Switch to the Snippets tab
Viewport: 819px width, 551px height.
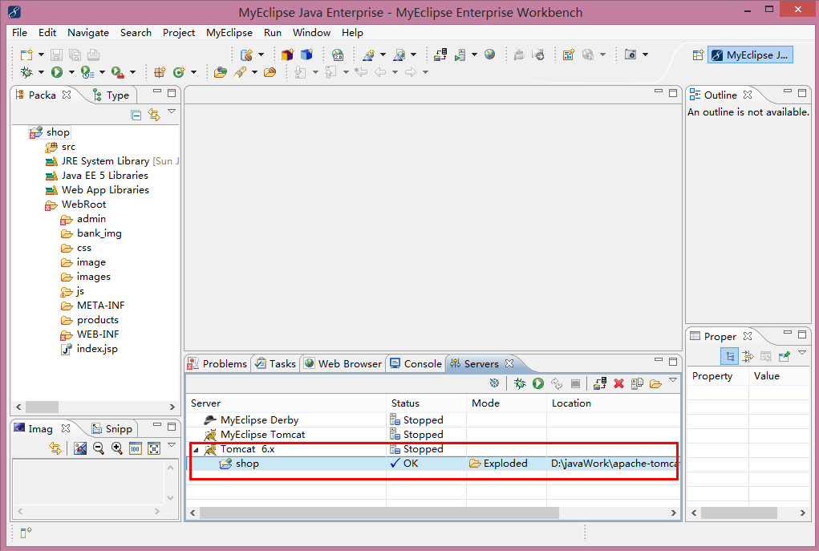[111, 429]
